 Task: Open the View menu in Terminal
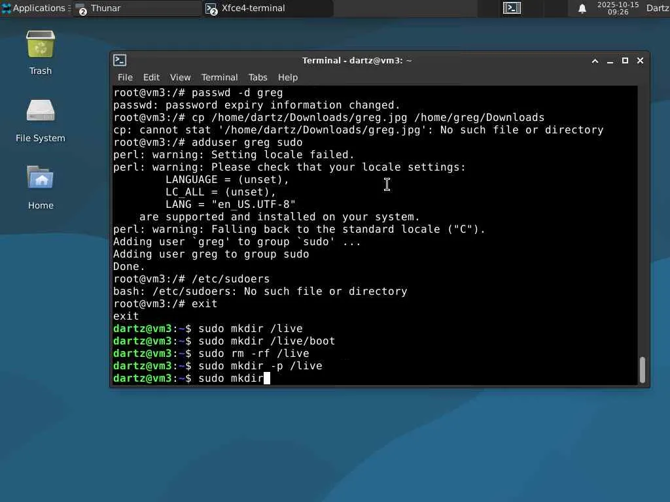(181, 77)
